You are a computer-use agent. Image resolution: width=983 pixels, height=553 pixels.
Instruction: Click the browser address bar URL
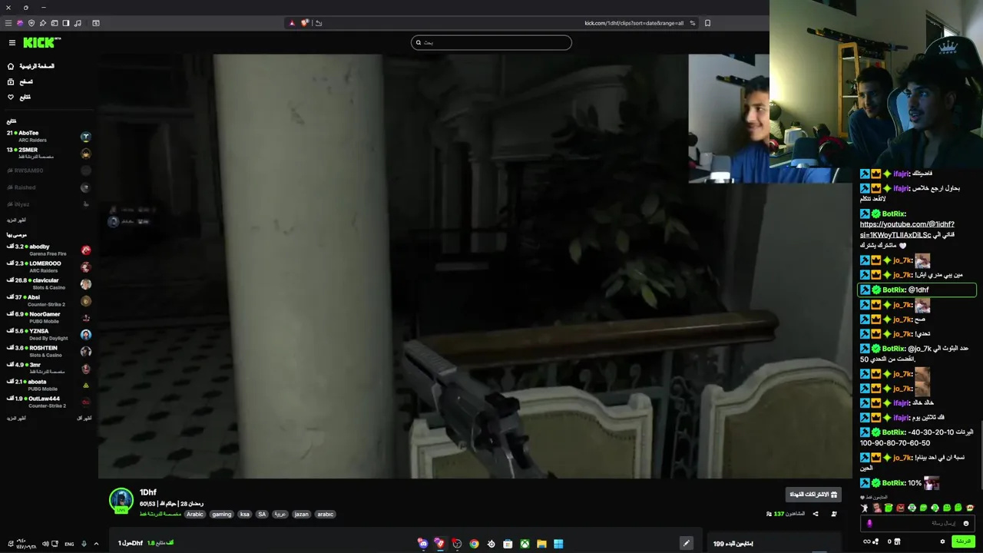[634, 23]
